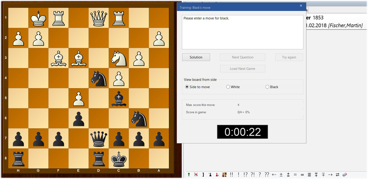Click the black pawn annotation icon

click(x=210, y=174)
